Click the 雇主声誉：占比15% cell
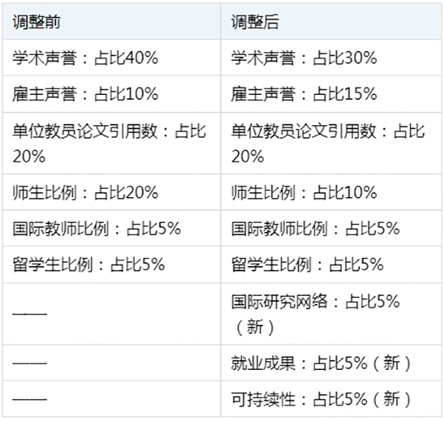The image size is (445, 421). point(332,94)
